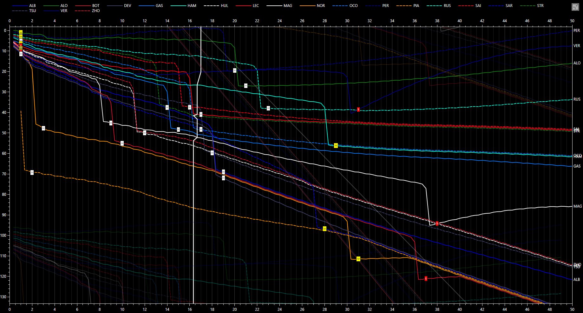Click the red S marker on SAR line at lap 31
Screen dimensions: 583x313
pyautogui.click(x=358, y=110)
